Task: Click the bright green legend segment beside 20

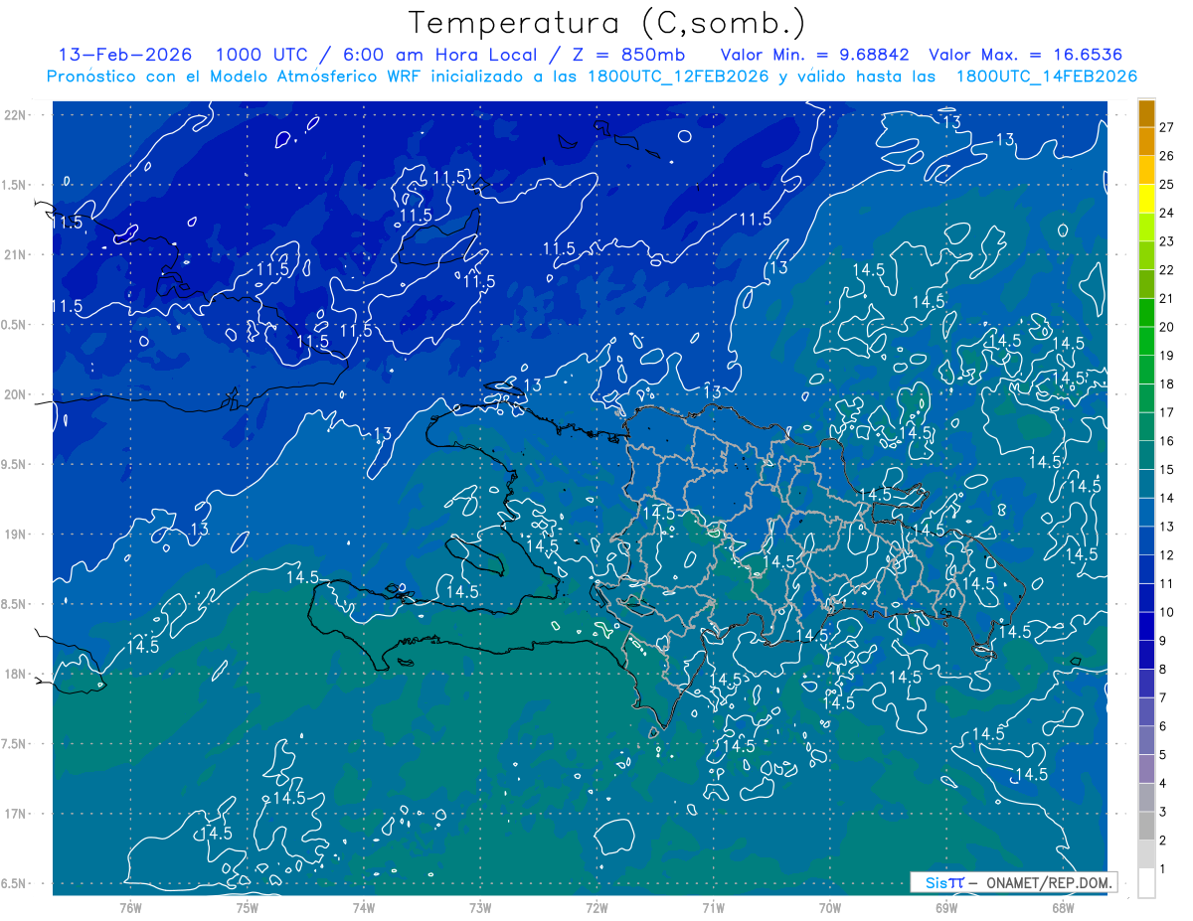Action: (1146, 313)
